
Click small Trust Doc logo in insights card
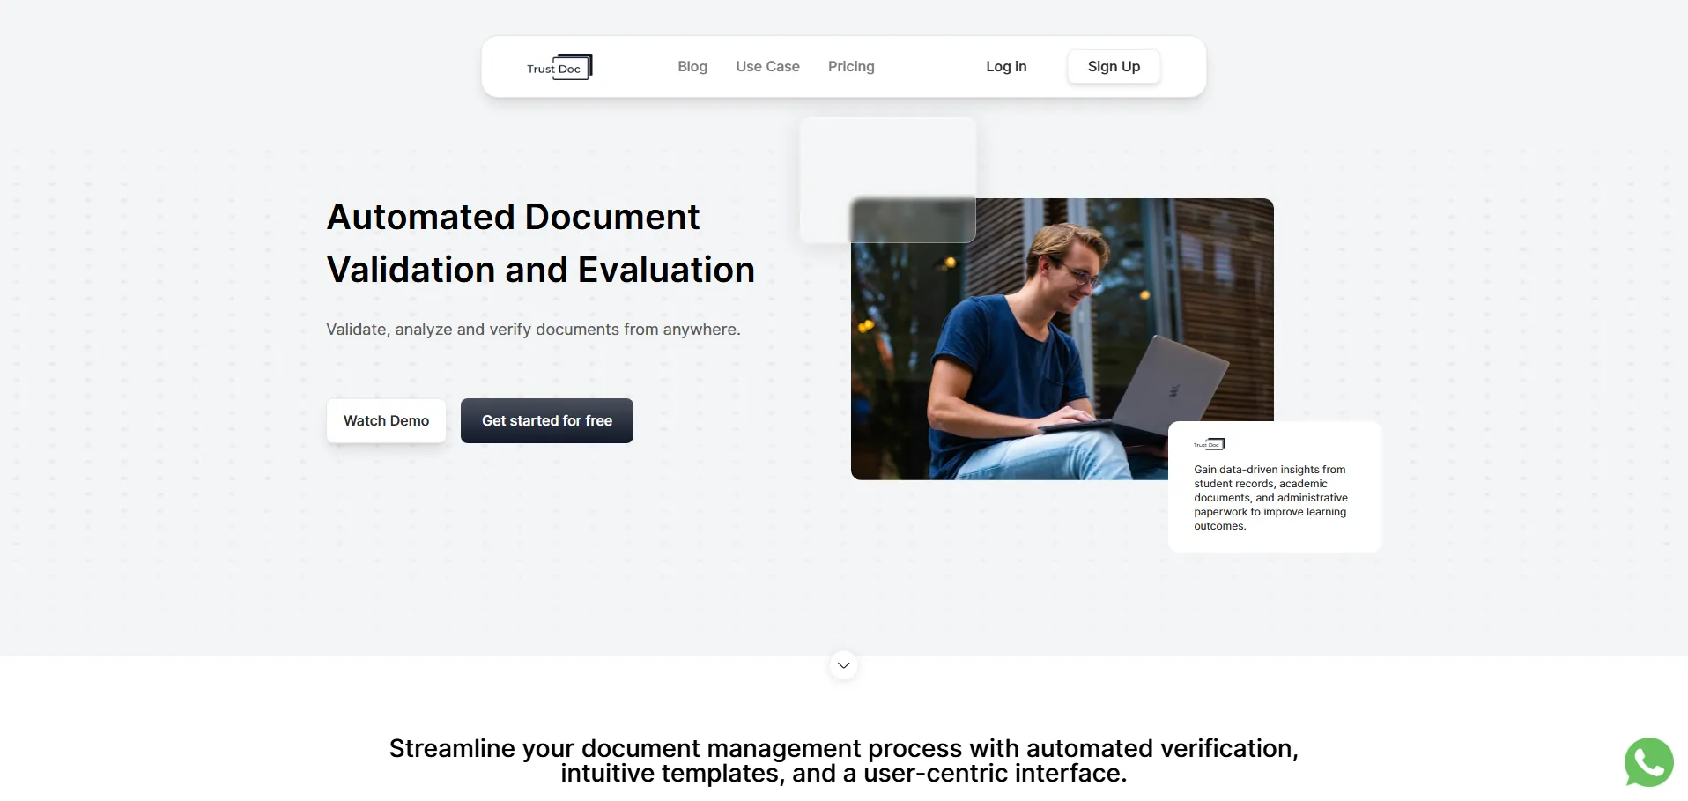[x=1209, y=444]
